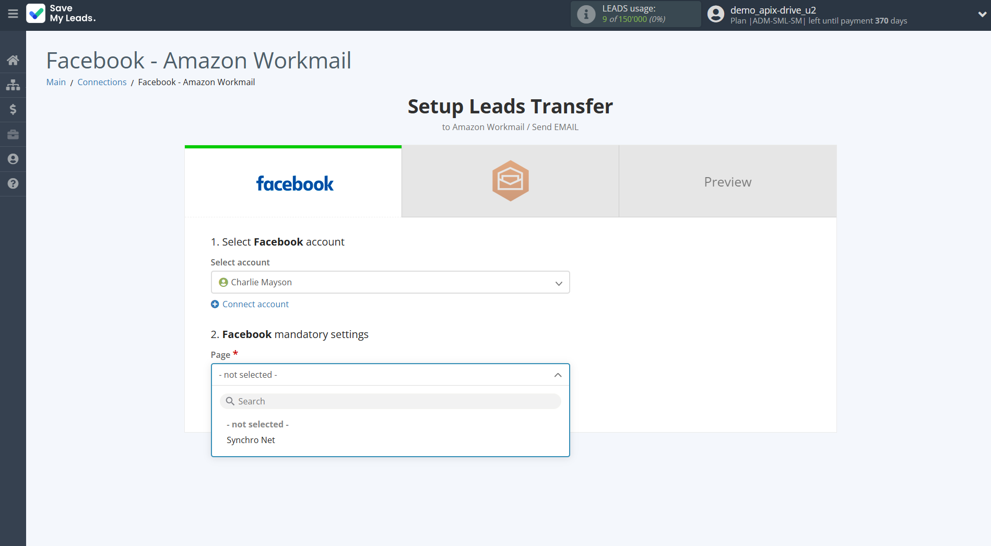Select Synchro Net from the Page list

[251, 440]
